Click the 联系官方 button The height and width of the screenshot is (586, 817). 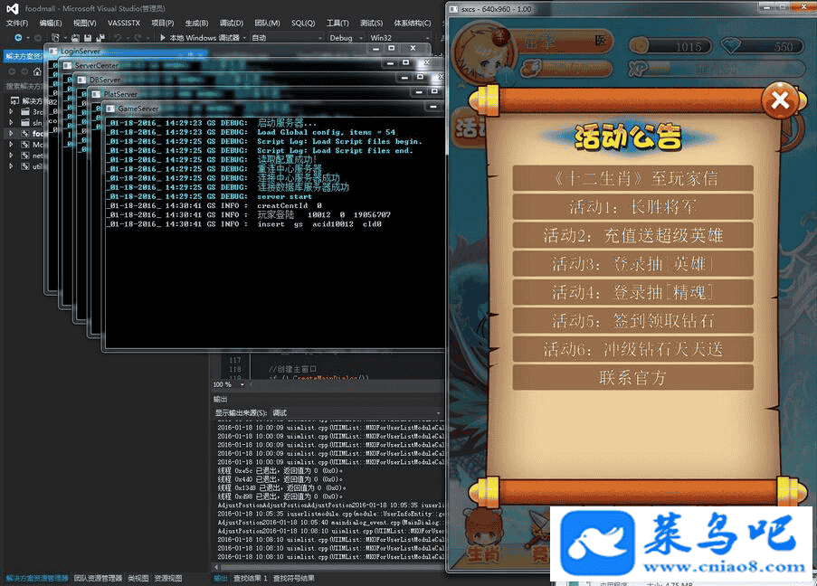[632, 377]
